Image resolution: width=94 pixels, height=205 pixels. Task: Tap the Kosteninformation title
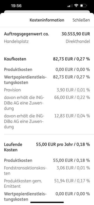(47, 20)
